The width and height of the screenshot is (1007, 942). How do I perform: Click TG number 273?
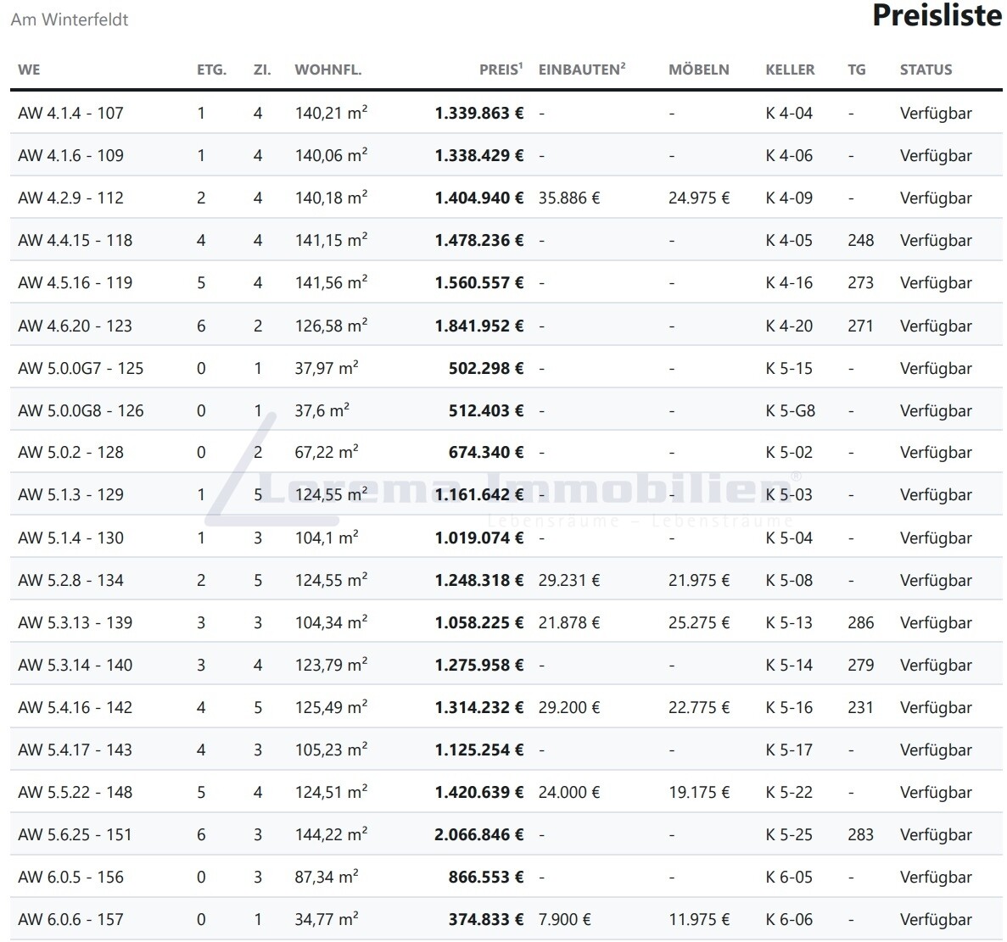pos(860,282)
